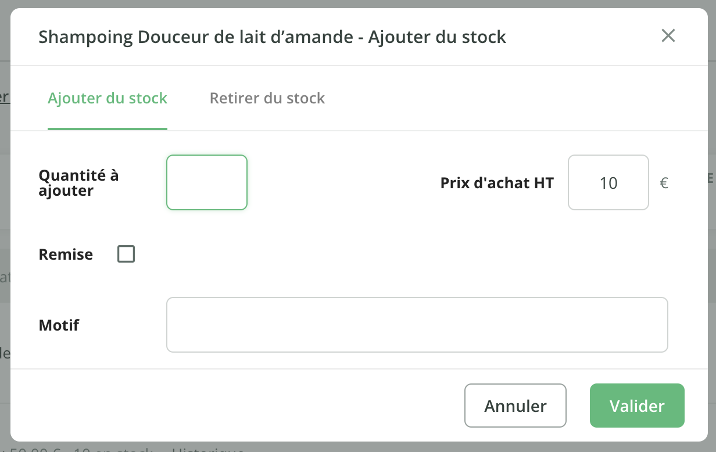Image resolution: width=716 pixels, height=452 pixels.
Task: Click the euro symbol beside the price
Action: (664, 183)
